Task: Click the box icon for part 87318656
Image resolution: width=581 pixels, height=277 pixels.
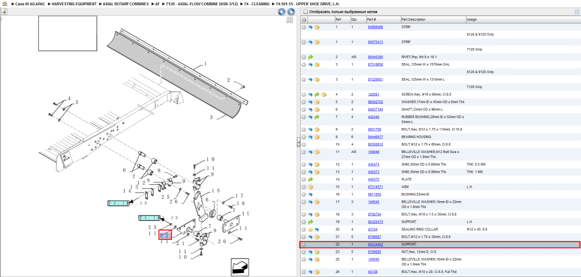Action: (317, 65)
